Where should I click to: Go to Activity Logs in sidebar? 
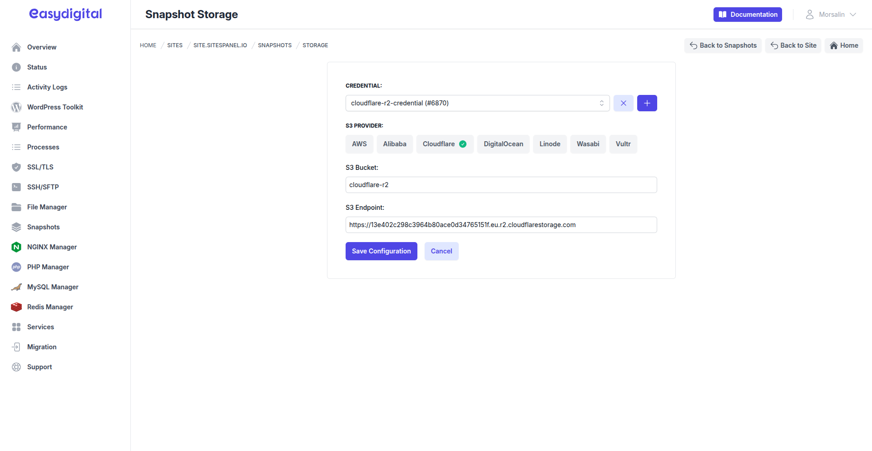tap(47, 87)
